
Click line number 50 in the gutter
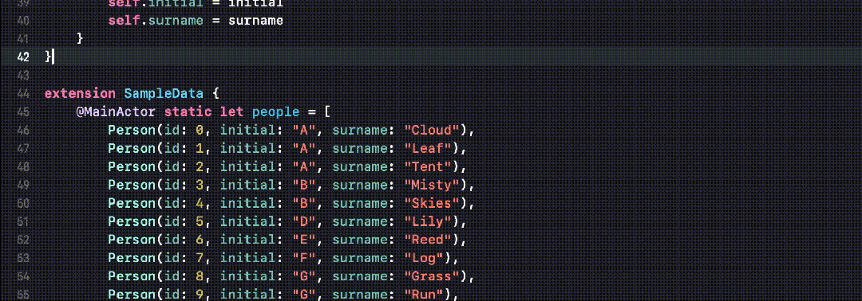(x=23, y=203)
